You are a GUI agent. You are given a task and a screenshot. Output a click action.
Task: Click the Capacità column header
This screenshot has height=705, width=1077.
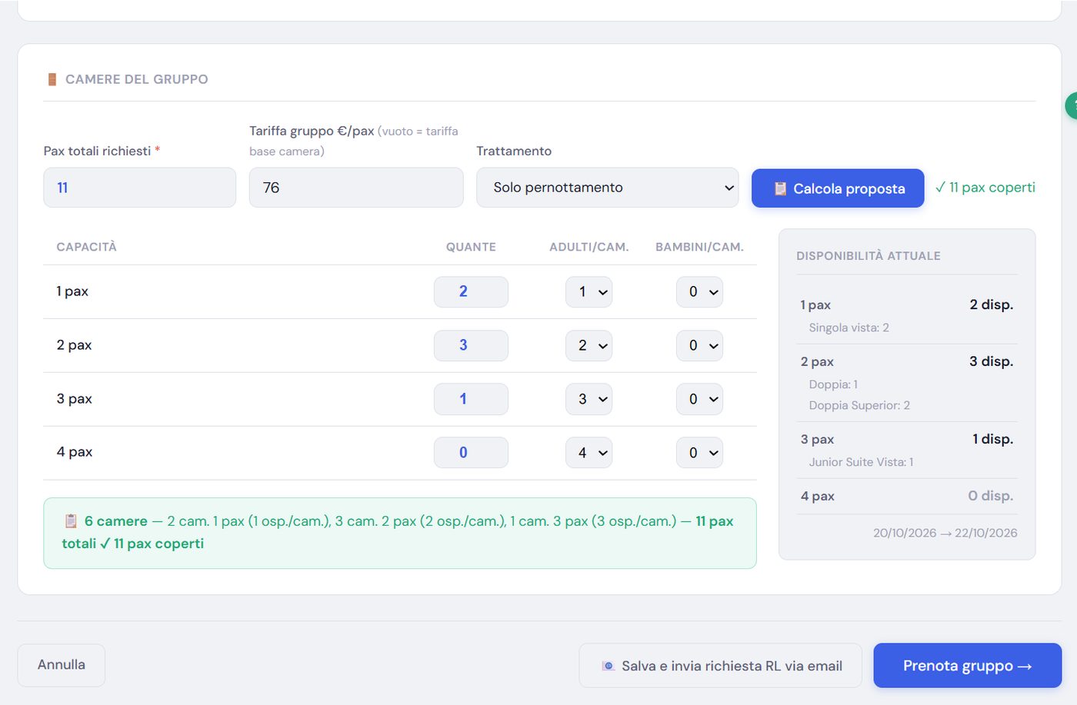87,247
